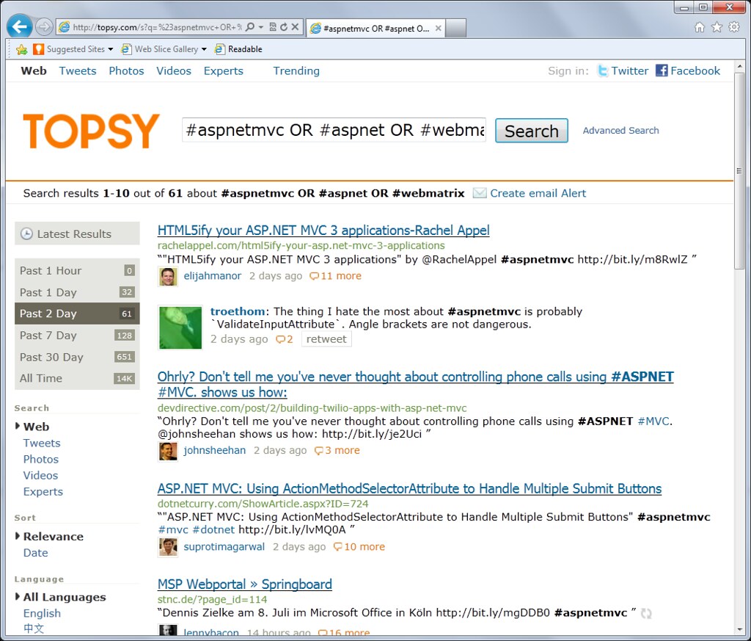Open elijahmanor profile link

(212, 276)
